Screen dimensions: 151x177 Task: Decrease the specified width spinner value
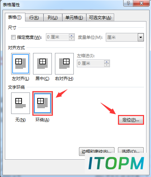(x=71, y=38)
